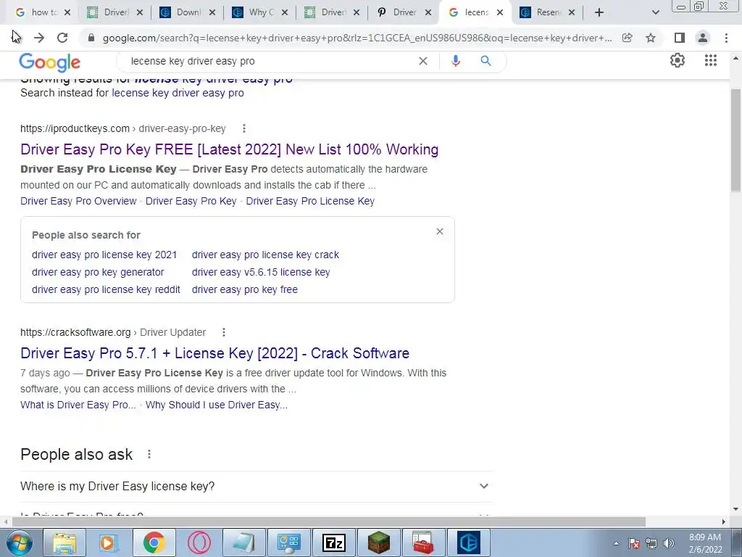This screenshot has height=557, width=742.
Task: Open the network tray icon
Action: click(651, 543)
